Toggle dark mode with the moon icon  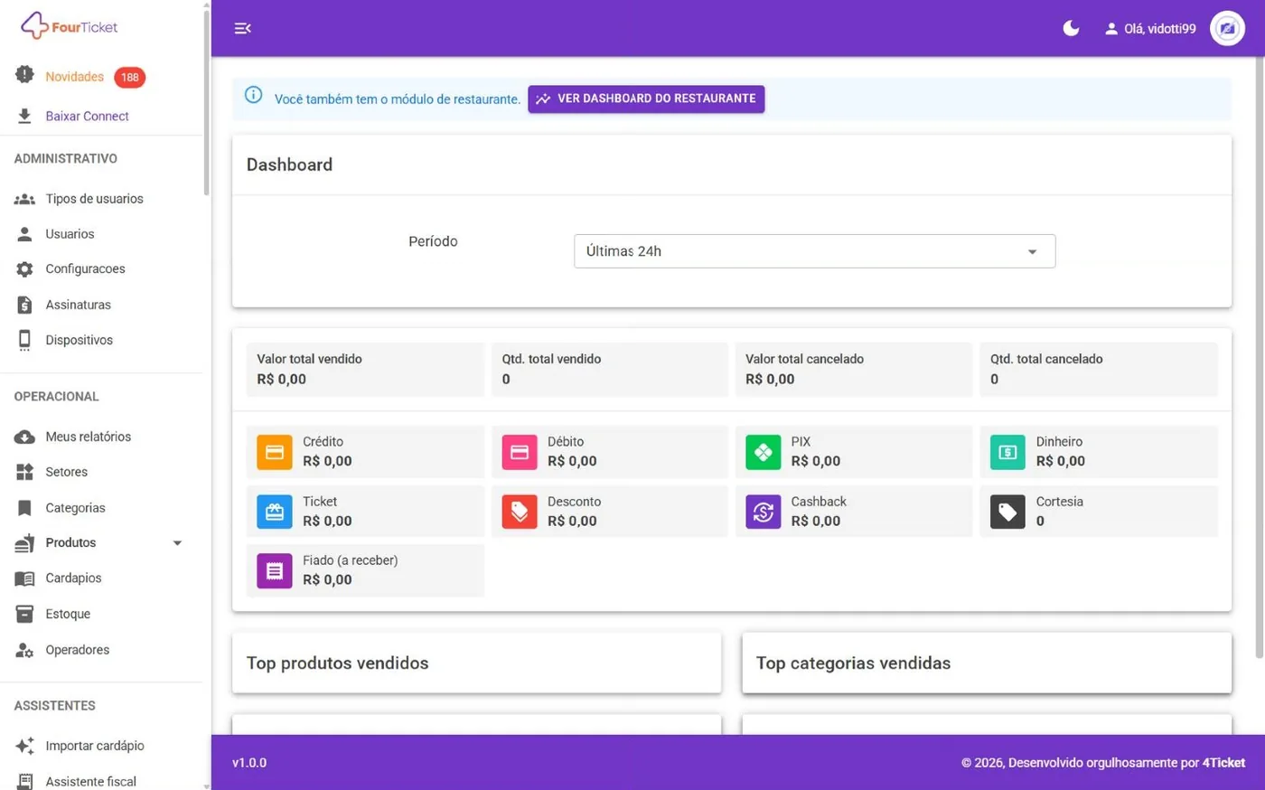(x=1071, y=28)
